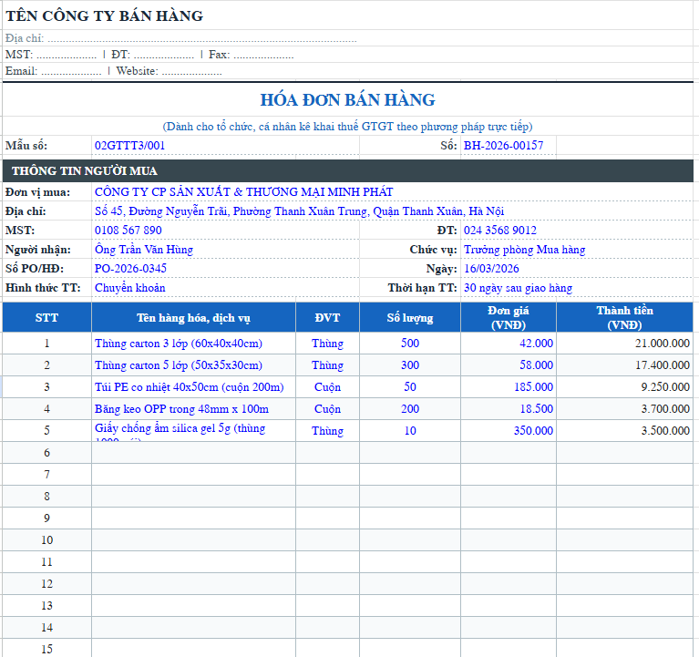
Task: Select invoice number BH-2026-00157 cell
Action: coord(504,146)
